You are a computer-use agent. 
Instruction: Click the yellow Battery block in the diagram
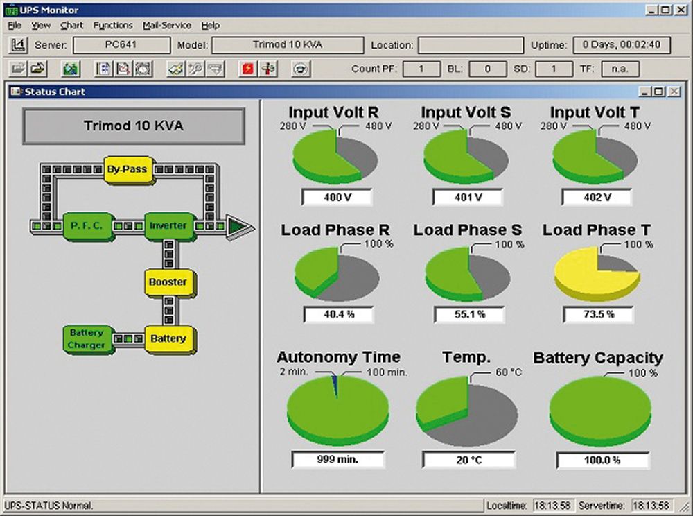click(x=169, y=339)
